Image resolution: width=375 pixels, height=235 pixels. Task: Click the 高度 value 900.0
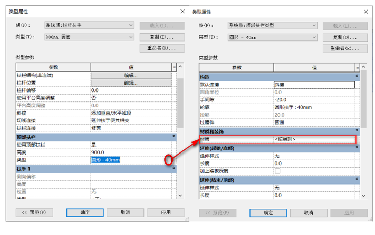pos(131,152)
